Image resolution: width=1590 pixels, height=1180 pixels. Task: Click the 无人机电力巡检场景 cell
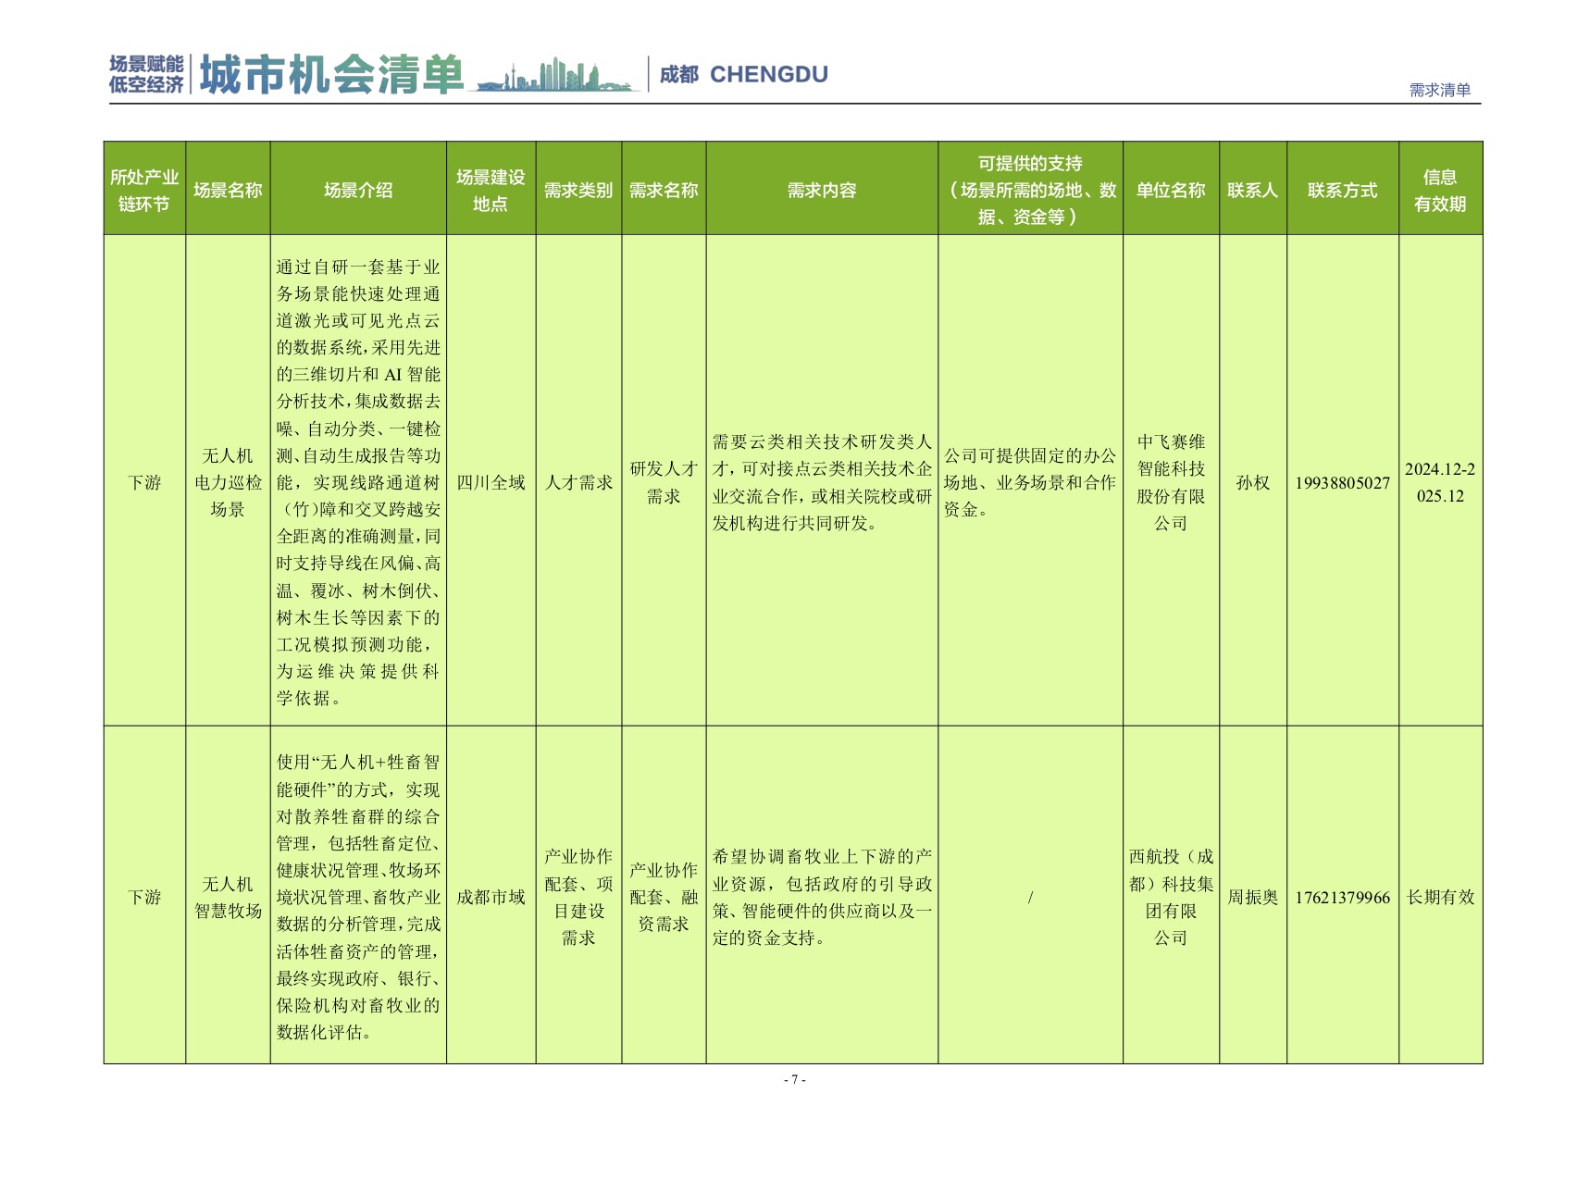228,482
